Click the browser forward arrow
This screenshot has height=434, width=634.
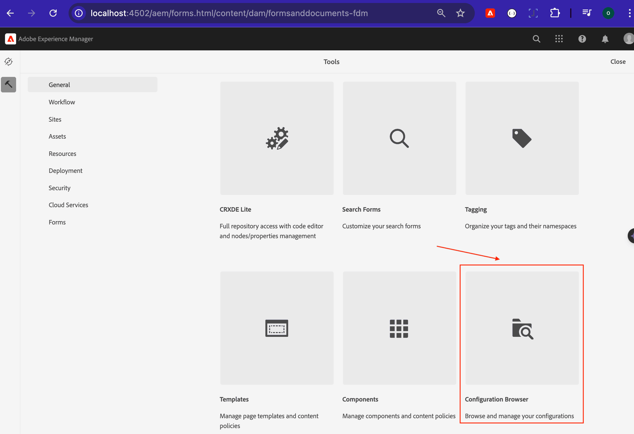[32, 13]
